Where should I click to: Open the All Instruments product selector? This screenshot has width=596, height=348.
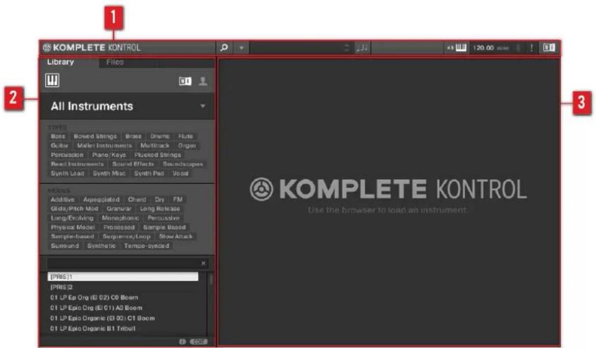pos(128,106)
